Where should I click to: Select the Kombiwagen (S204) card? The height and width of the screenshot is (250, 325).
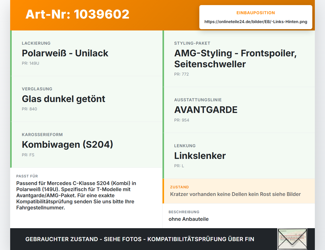click(86, 145)
